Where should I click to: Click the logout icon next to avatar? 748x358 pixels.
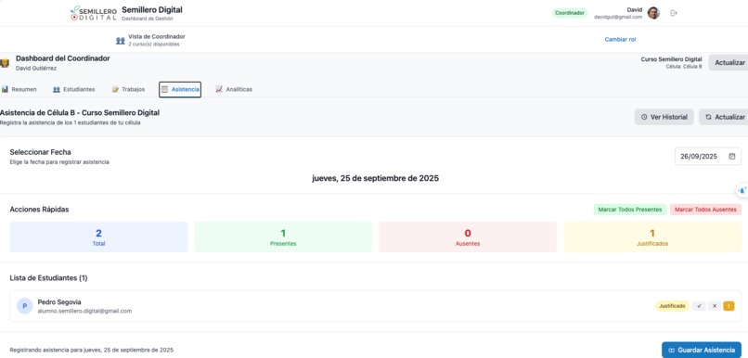(x=674, y=13)
